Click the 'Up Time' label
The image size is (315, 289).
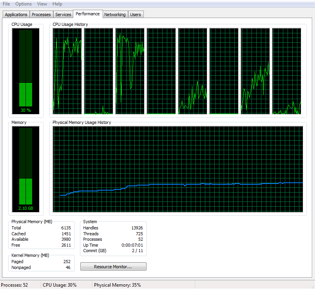(91, 245)
